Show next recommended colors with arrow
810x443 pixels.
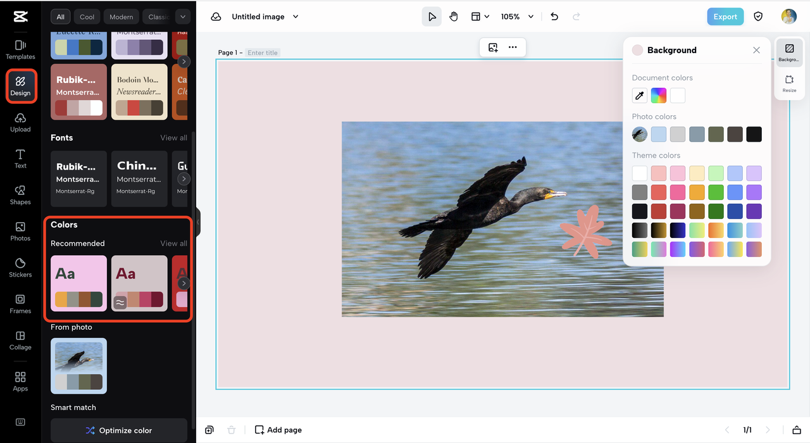[x=184, y=283]
